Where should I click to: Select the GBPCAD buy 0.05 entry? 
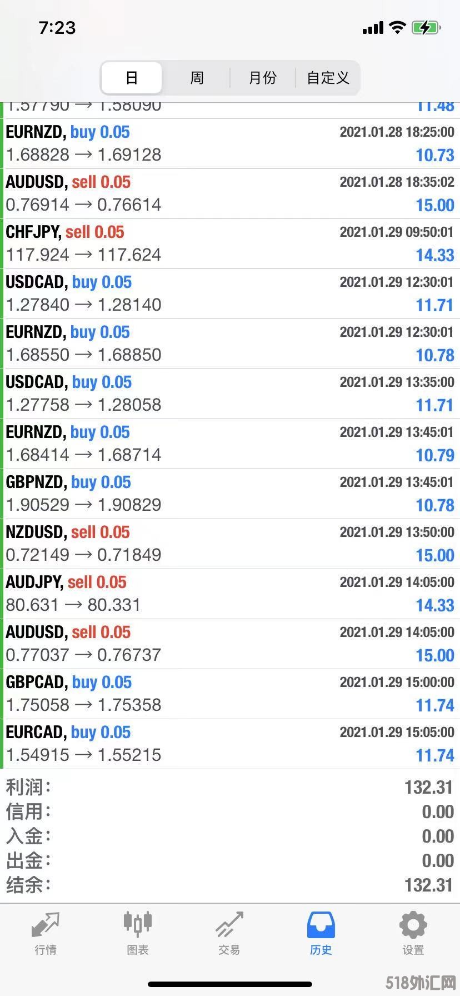pyautogui.click(x=230, y=694)
